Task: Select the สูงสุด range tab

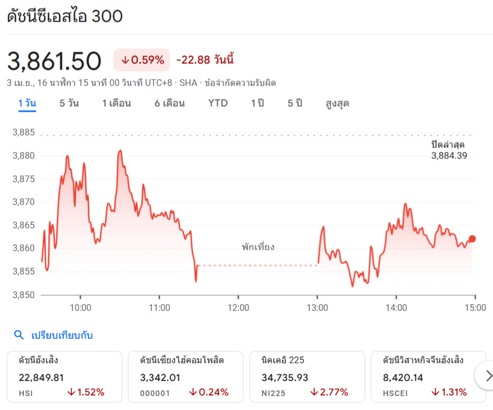Action: pos(337,103)
